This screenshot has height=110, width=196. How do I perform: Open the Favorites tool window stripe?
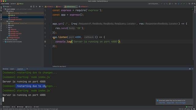1,101
